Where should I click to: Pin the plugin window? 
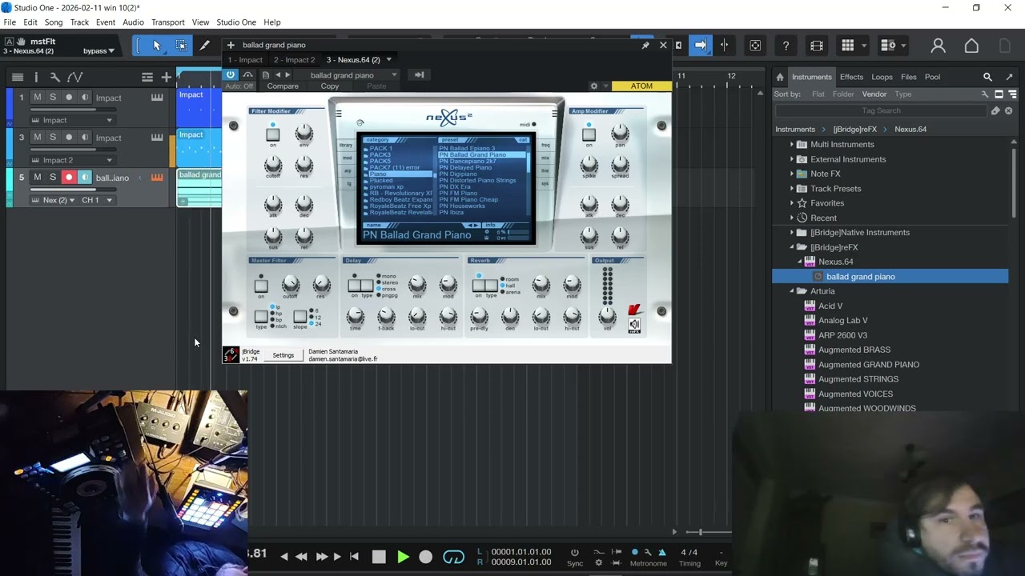click(645, 45)
